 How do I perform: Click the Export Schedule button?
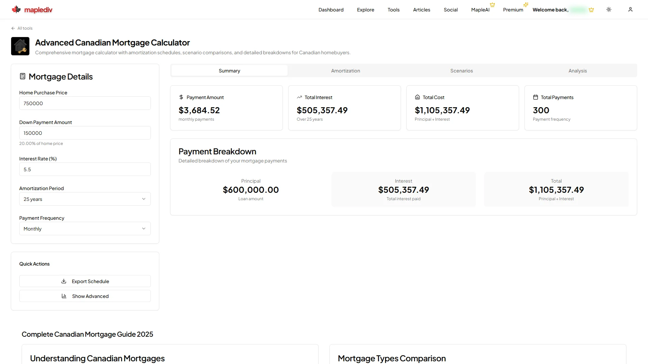pyautogui.click(x=85, y=281)
